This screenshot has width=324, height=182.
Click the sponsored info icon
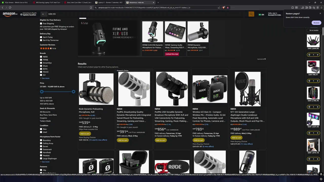point(265,59)
